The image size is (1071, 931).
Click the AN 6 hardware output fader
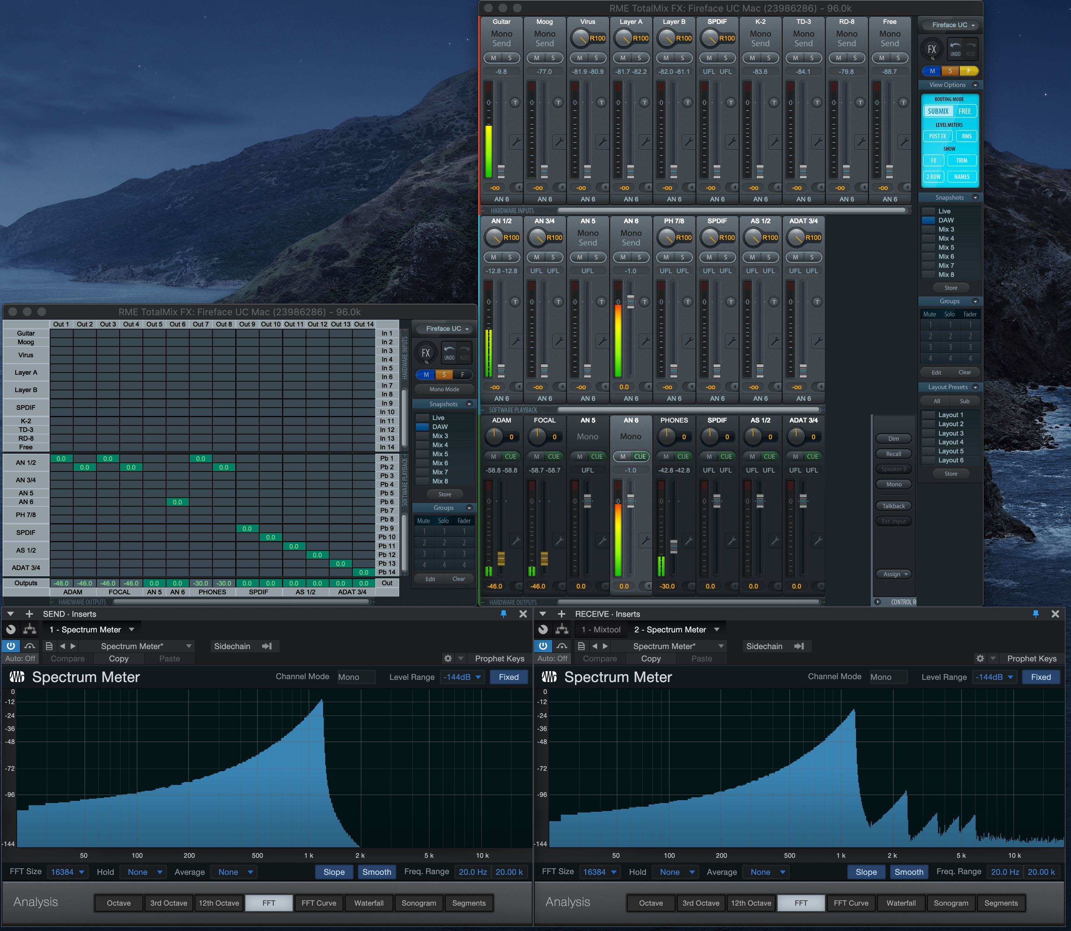(630, 501)
